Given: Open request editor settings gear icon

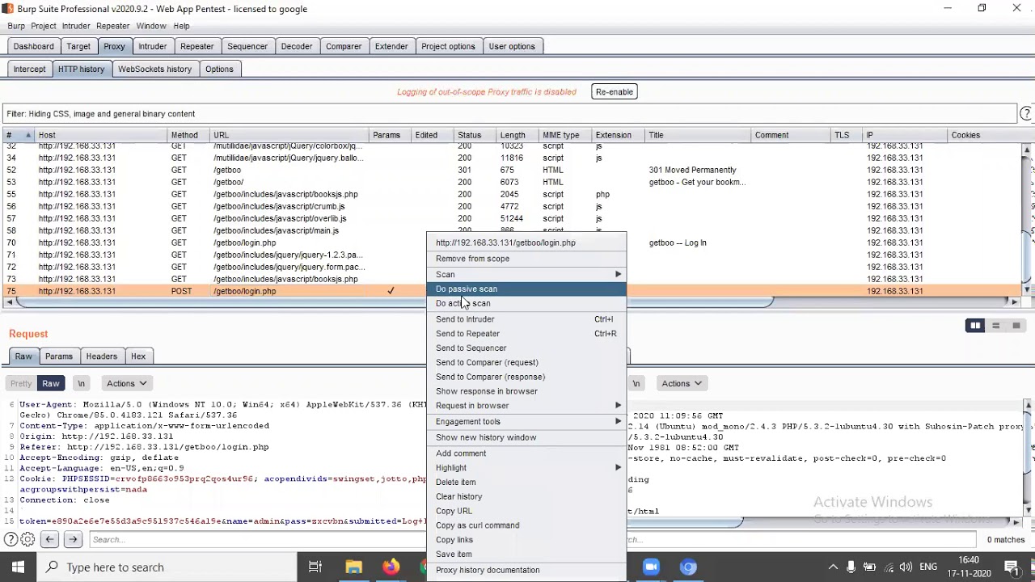Looking at the screenshot, I should (27, 539).
